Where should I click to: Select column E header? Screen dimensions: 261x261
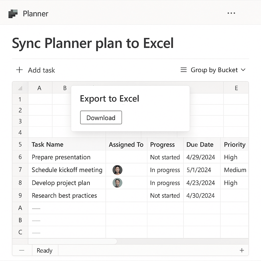236,88
